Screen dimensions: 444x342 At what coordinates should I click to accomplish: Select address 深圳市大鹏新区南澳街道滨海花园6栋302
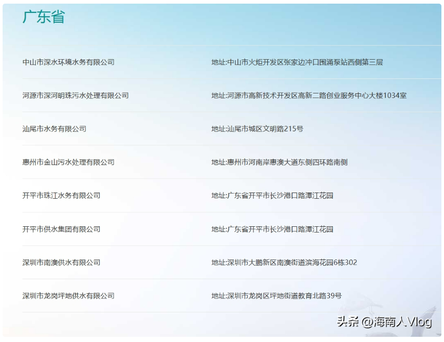point(284,263)
